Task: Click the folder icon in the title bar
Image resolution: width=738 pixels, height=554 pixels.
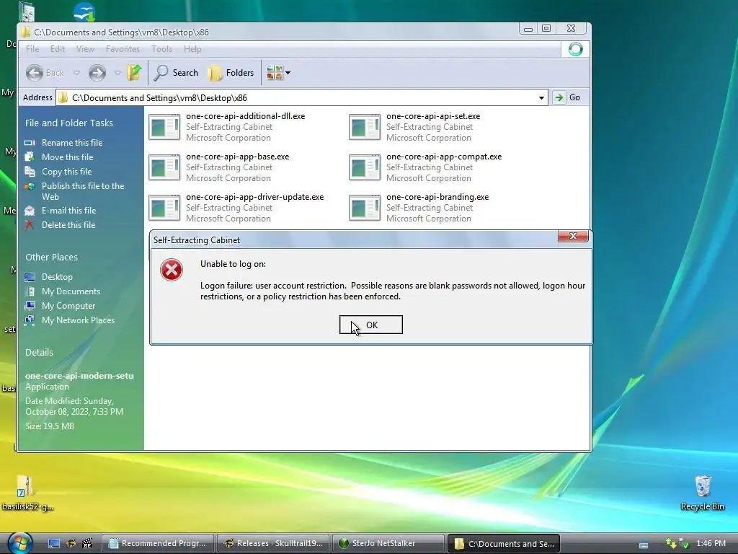Action: (26, 32)
